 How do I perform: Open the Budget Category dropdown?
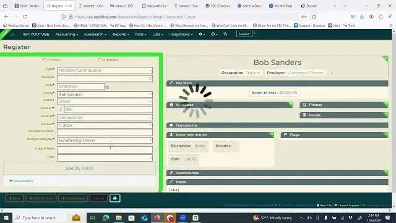[105, 141]
